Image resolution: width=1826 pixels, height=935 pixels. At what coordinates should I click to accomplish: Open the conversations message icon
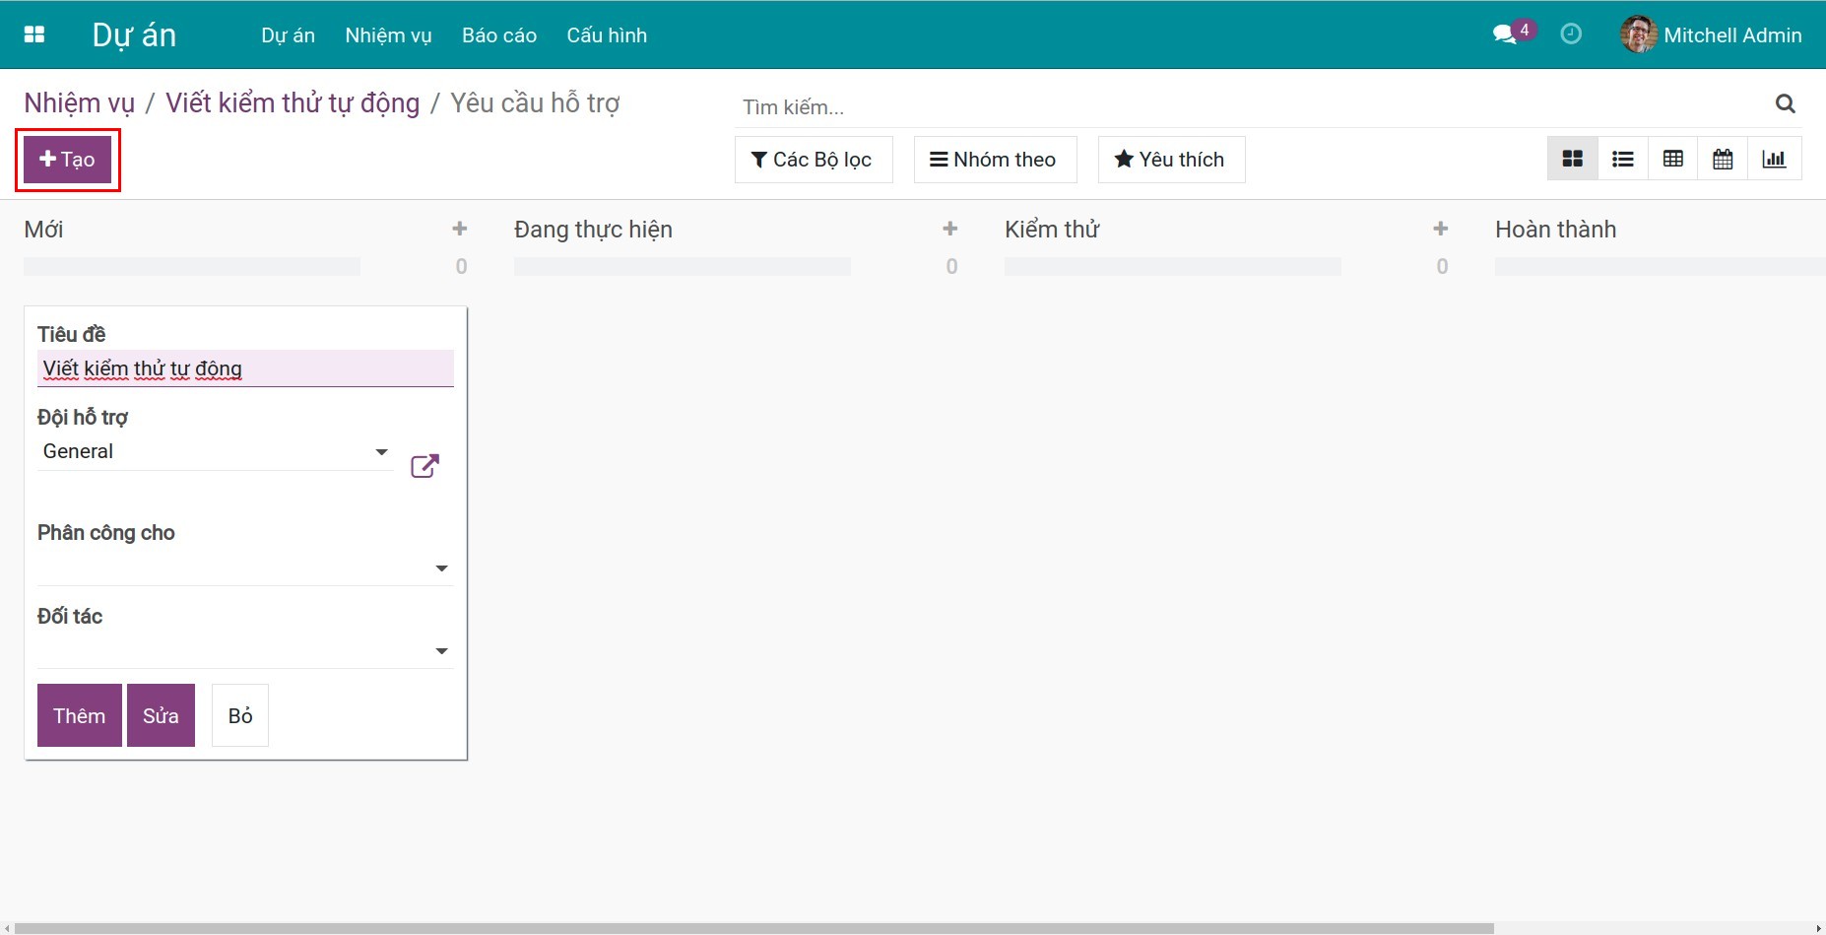(x=1504, y=34)
